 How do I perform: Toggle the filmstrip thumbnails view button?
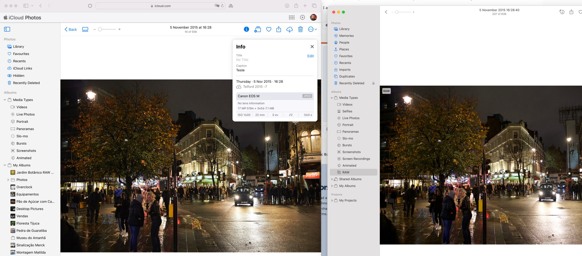(85, 29)
